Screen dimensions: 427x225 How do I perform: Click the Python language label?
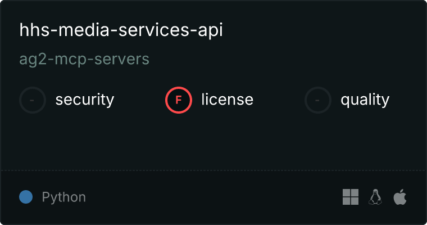pos(63,197)
